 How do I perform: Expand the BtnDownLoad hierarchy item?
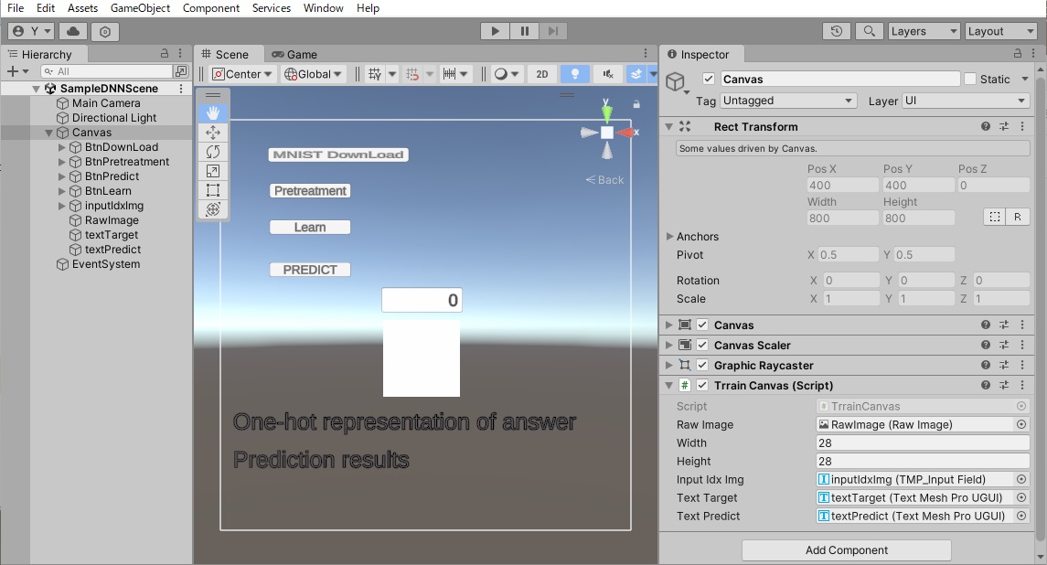coord(62,147)
